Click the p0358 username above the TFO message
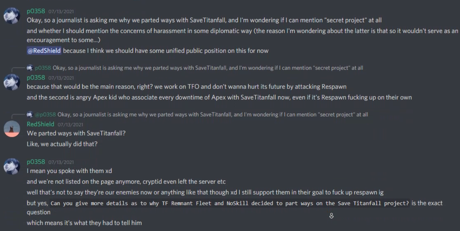 point(36,78)
